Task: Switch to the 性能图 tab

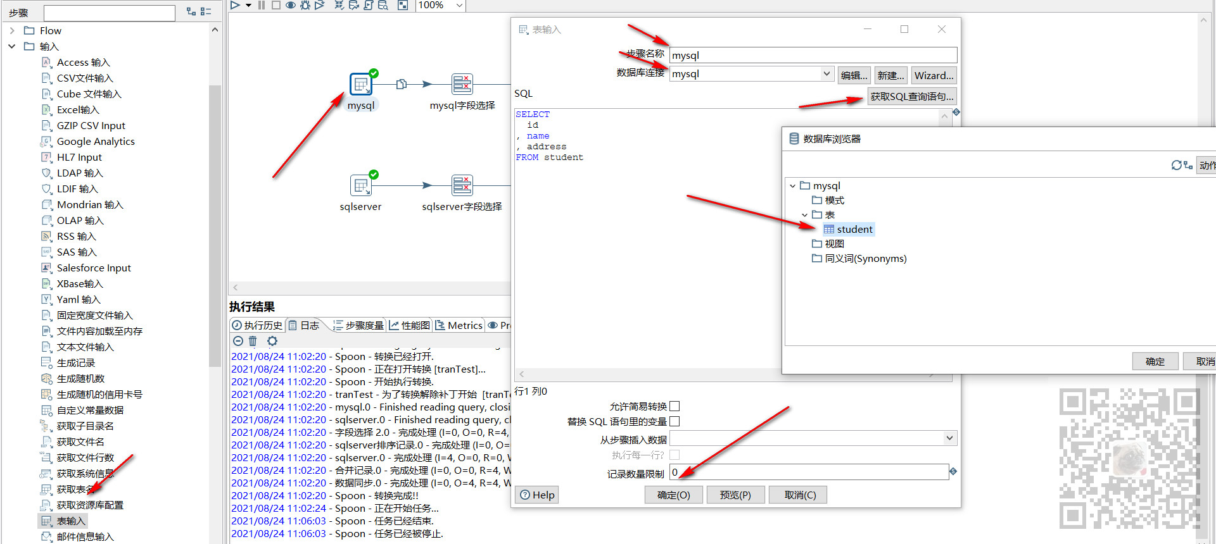Action: coord(410,325)
